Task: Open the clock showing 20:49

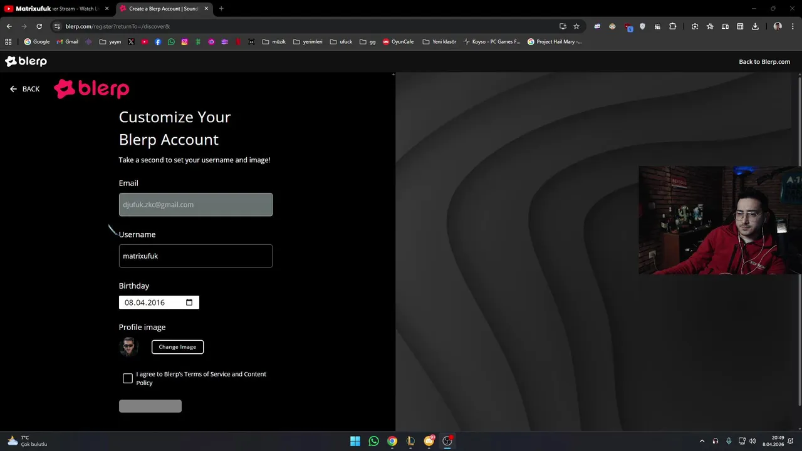Action: tap(773, 441)
